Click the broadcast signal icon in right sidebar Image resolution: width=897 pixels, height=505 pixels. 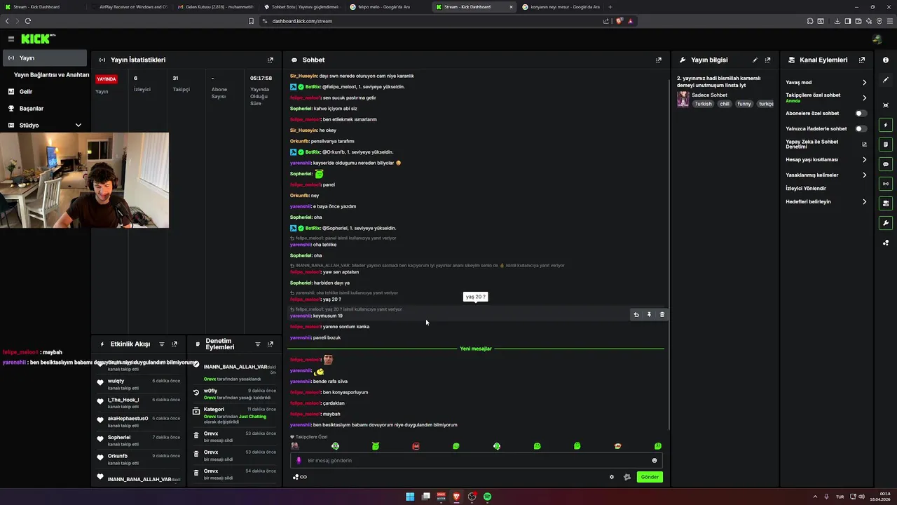point(886,184)
